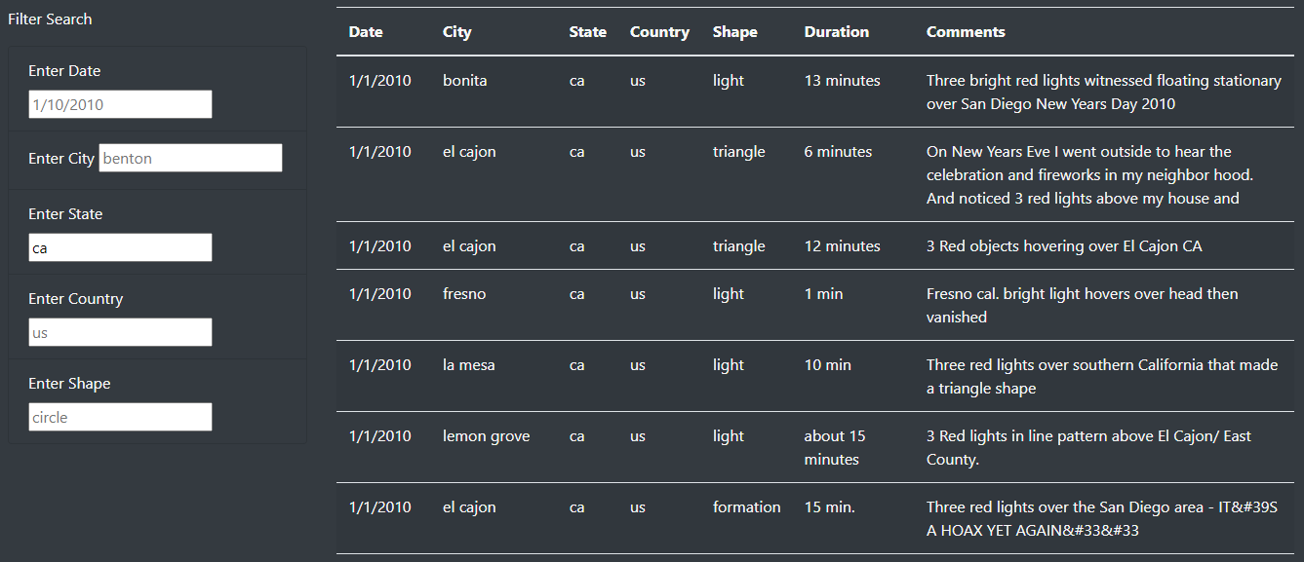This screenshot has height=562, width=1304.
Task: Select the Comments column header
Action: coord(966,31)
